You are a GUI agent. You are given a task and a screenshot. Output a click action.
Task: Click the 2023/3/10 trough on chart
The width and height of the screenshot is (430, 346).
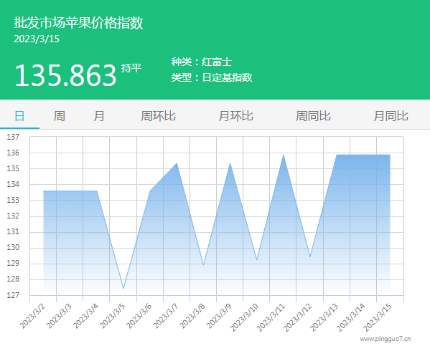point(257,259)
